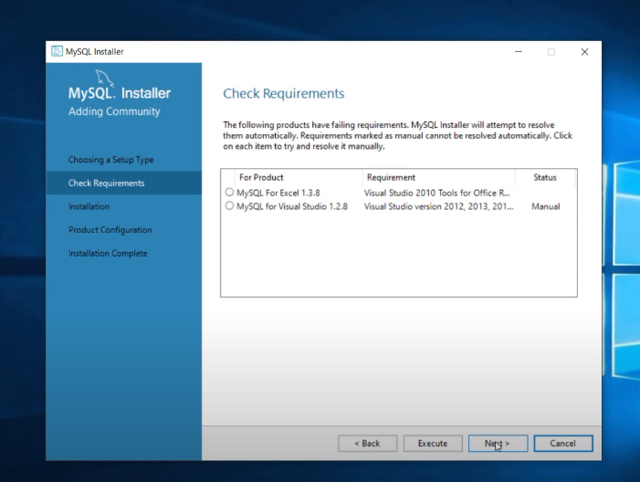Click the Requirement column header

(439, 177)
